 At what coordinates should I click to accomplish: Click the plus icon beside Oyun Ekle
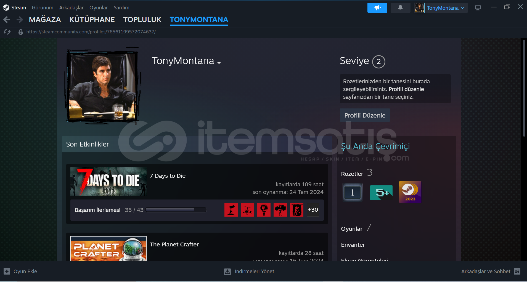tap(7, 271)
